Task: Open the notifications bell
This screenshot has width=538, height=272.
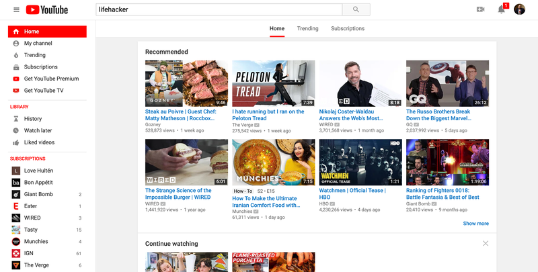Action: tap(501, 9)
